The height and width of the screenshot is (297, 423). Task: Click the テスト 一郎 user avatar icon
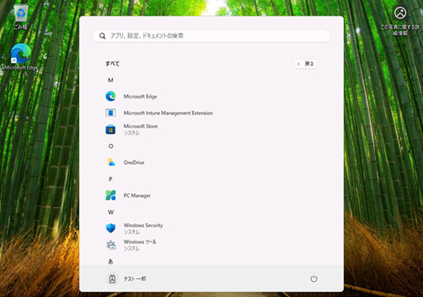112,279
